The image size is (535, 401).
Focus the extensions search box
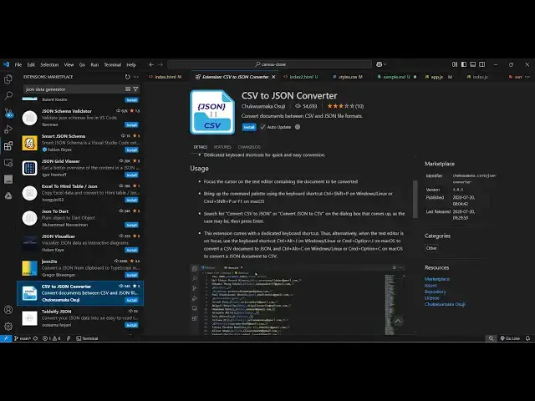(74, 89)
